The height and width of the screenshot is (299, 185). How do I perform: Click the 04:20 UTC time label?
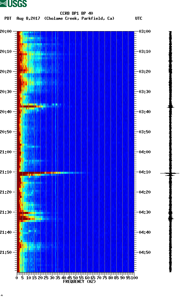point(145,192)
